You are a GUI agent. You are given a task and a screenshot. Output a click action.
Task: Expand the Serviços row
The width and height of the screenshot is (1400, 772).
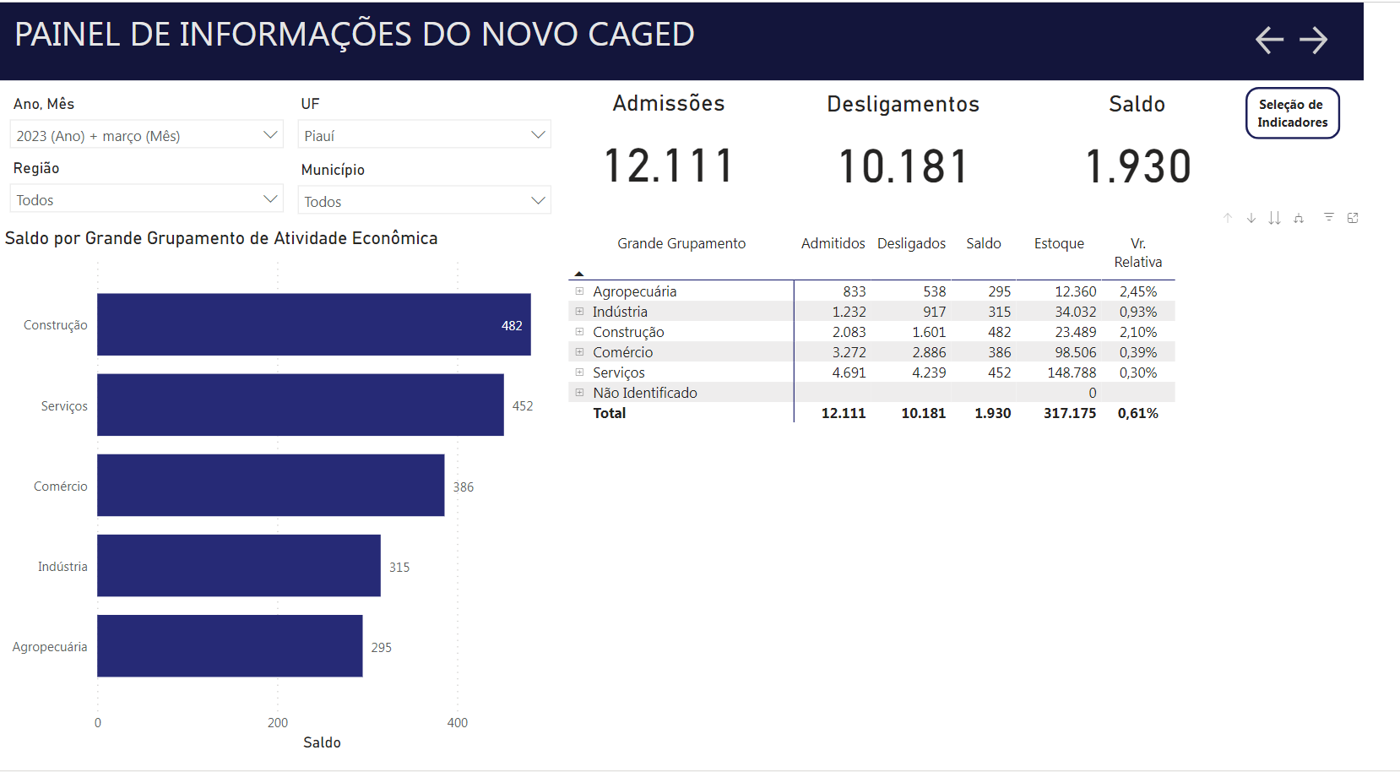click(579, 372)
